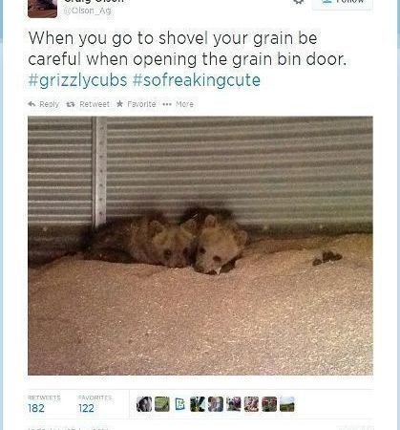Image resolution: width=400 pixels, height=430 pixels.
Task: Open the dark avatar with a white K shape
Action: [198, 404]
